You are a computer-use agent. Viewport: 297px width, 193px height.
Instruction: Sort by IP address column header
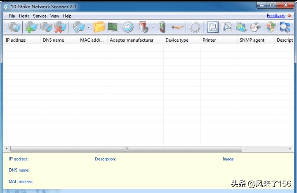point(22,40)
